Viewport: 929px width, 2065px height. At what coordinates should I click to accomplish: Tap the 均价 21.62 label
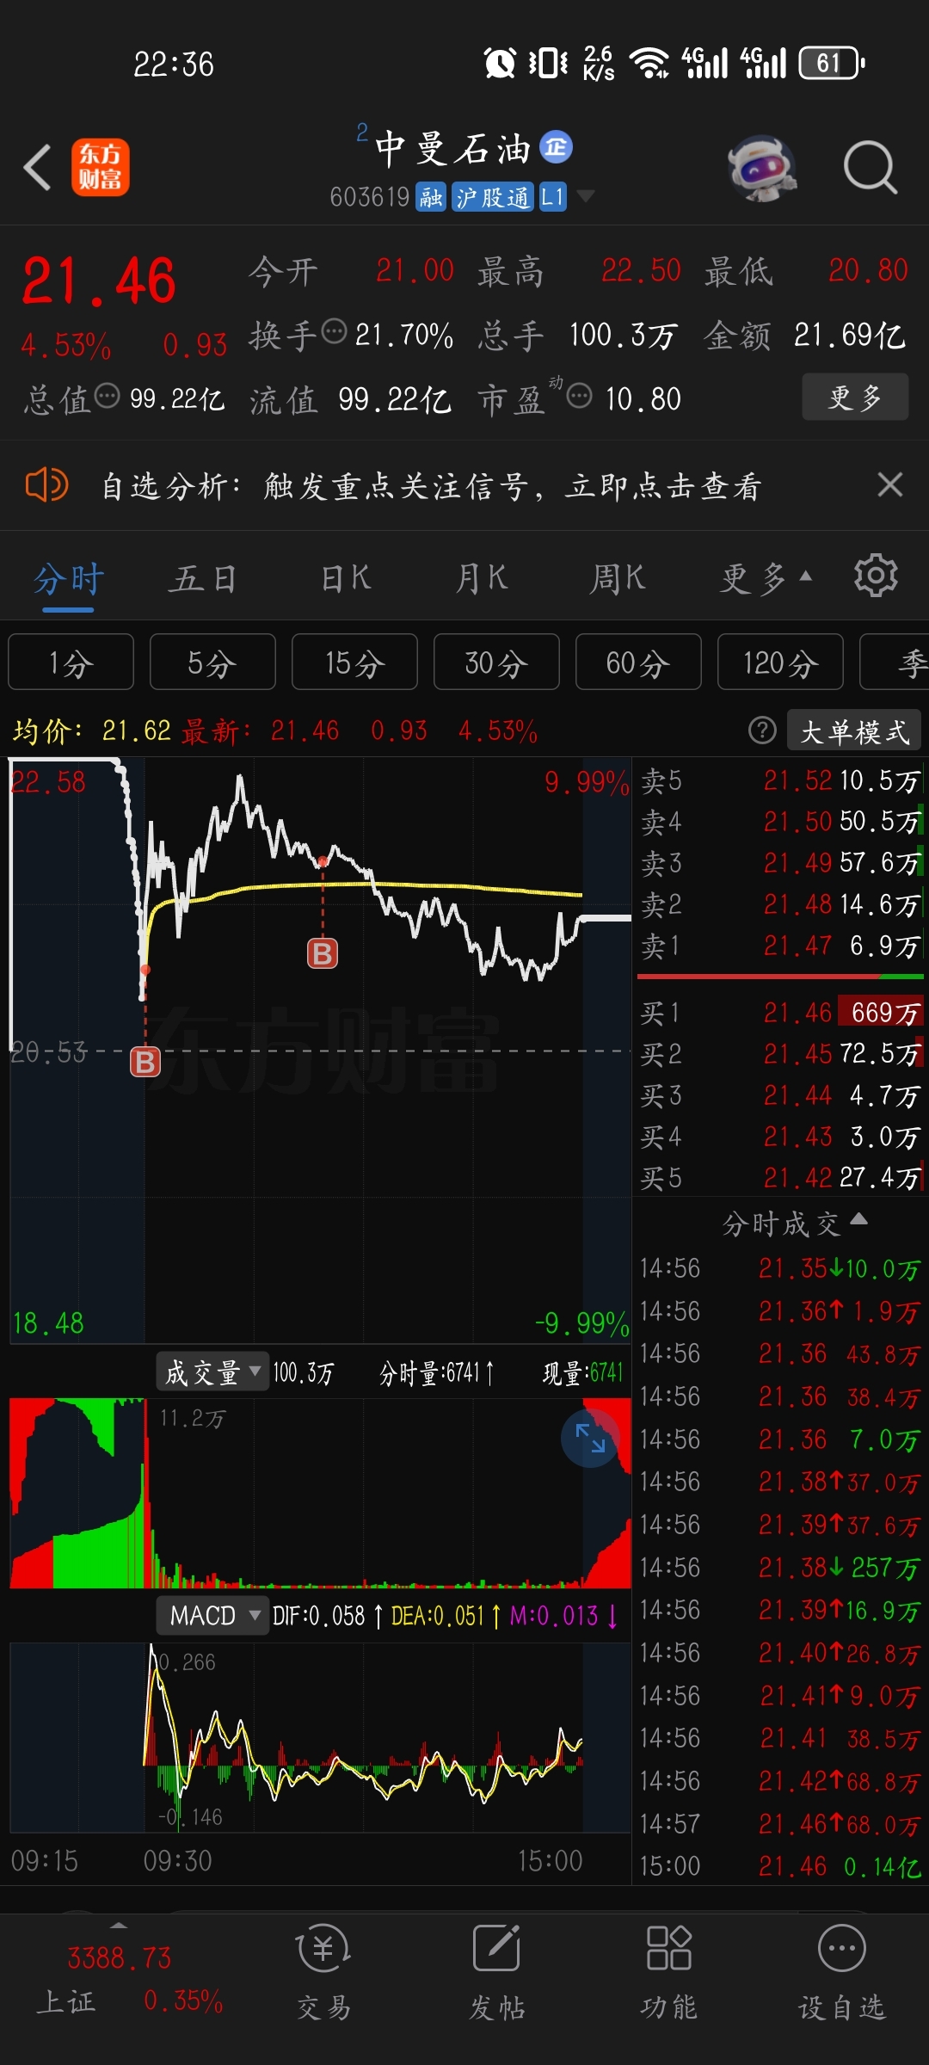click(x=91, y=730)
